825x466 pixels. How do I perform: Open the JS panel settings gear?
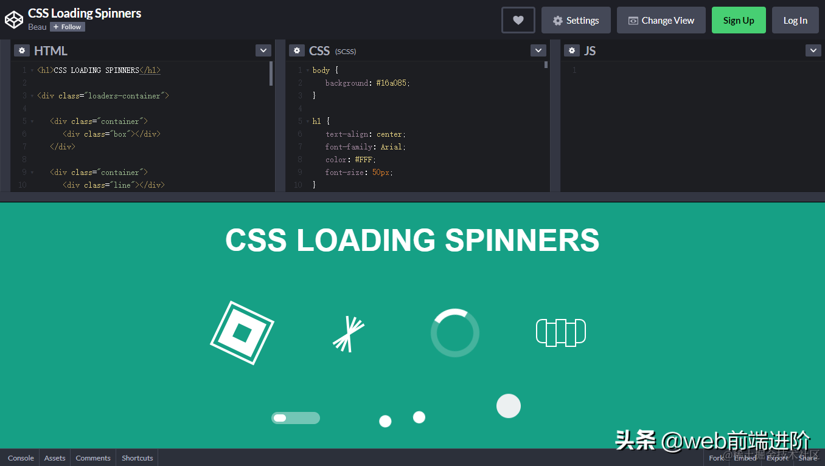click(x=572, y=50)
